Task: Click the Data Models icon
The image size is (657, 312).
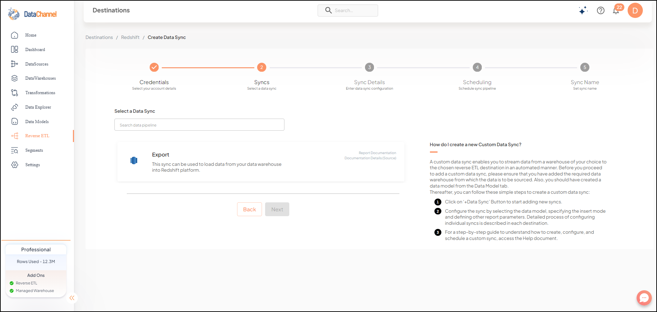Action: tap(15, 121)
